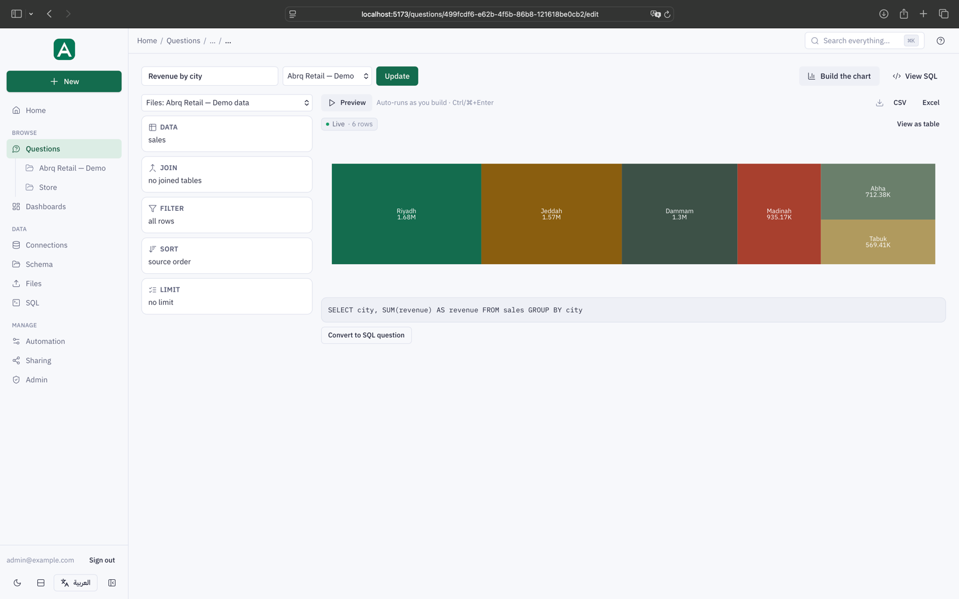Open Questions in the sidebar
The image size is (959, 599).
tap(64, 149)
